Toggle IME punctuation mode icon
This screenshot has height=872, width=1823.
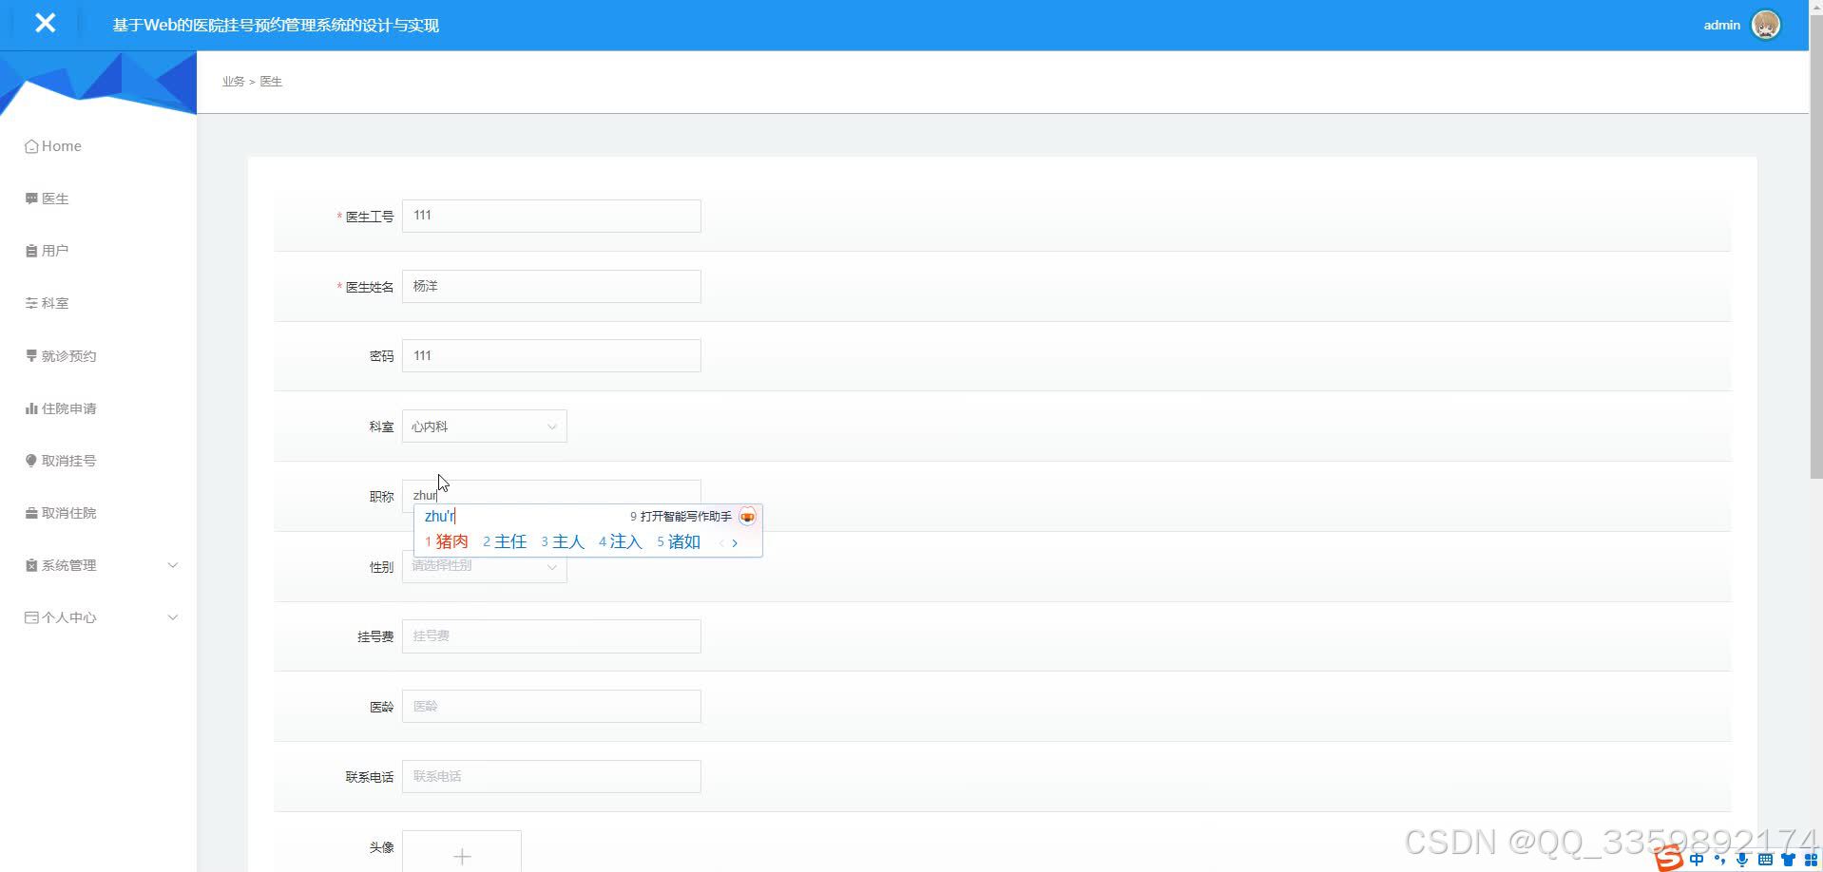click(x=1719, y=860)
